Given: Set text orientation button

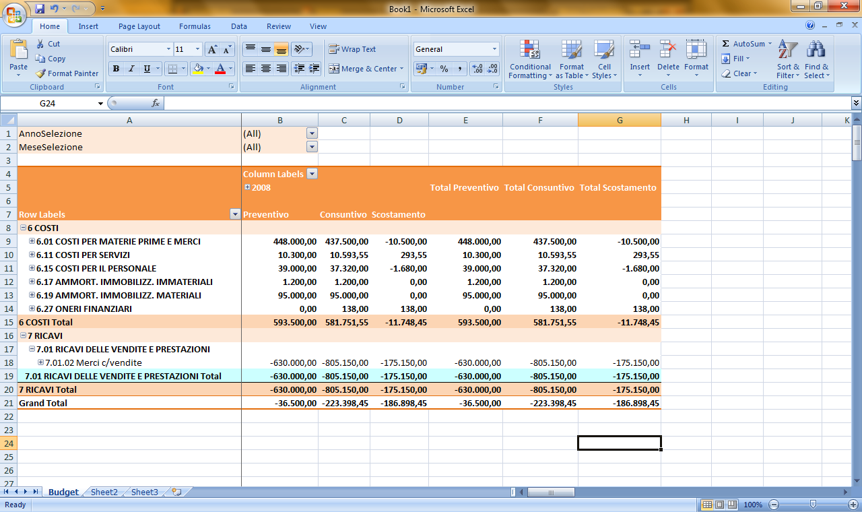Looking at the screenshot, I should click(x=300, y=49).
